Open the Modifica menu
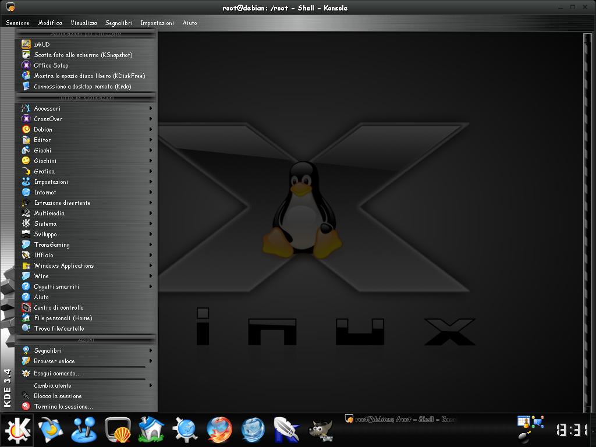The width and height of the screenshot is (596, 447). 50,23
